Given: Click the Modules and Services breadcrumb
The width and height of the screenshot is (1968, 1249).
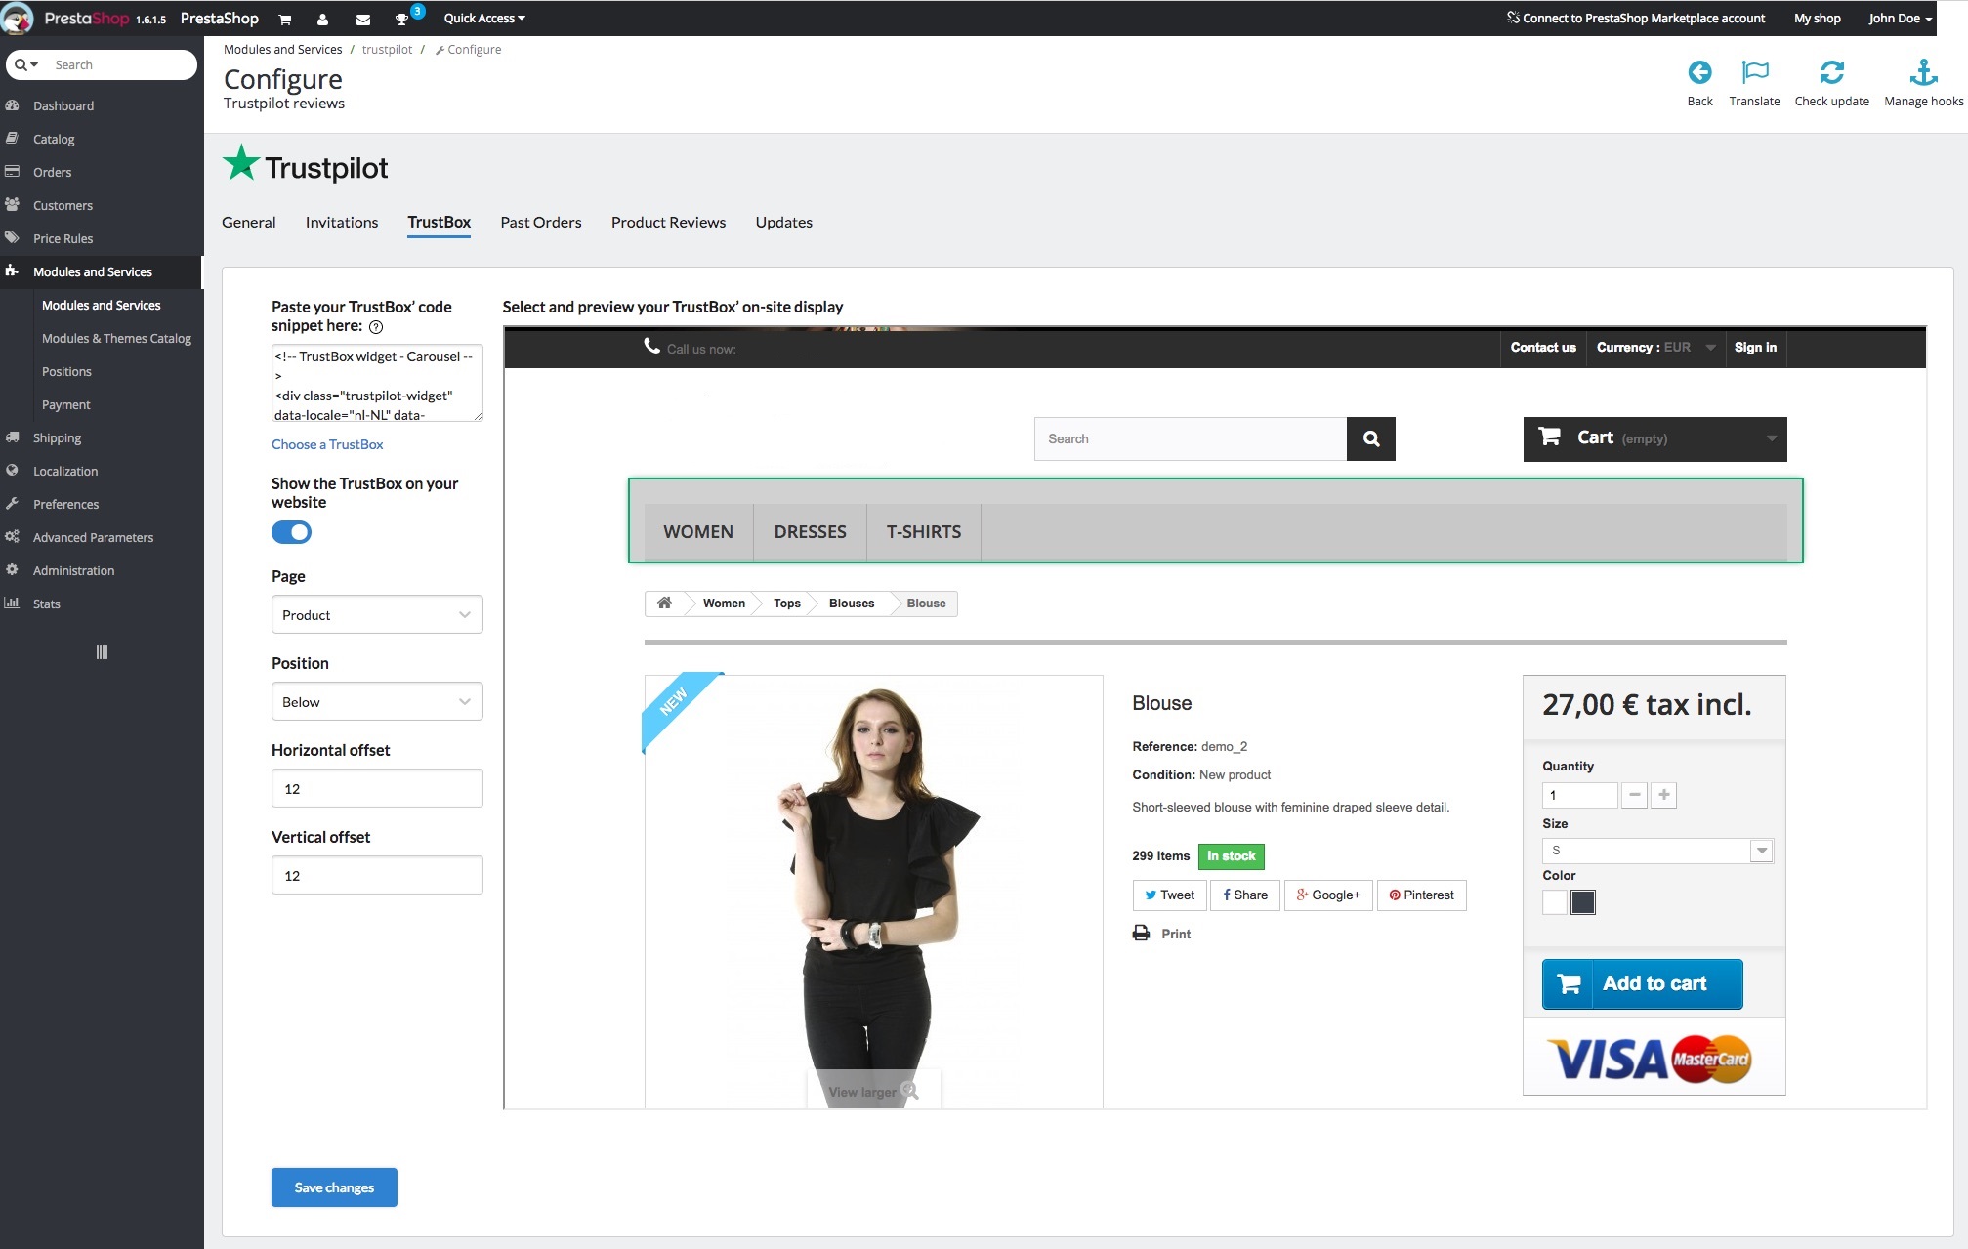Looking at the screenshot, I should click(x=282, y=49).
